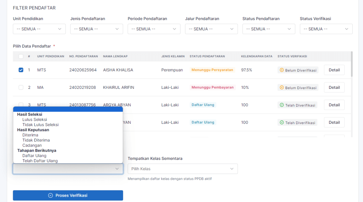363x202 pixels.
Task: Click Detail button for AISHA KHALISA
Action: tap(334, 70)
